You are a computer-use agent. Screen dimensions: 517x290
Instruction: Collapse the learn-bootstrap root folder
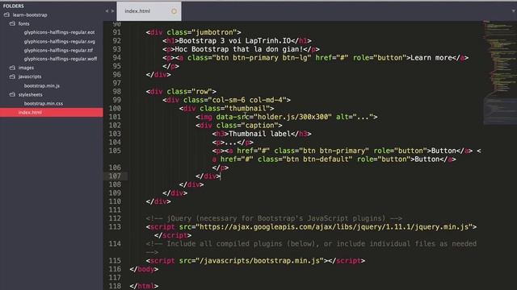pos(6,14)
